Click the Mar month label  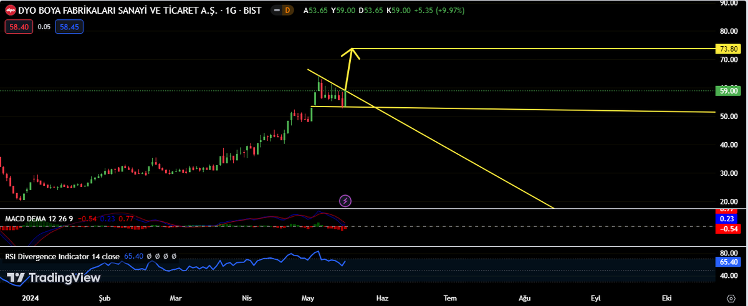coord(176,299)
